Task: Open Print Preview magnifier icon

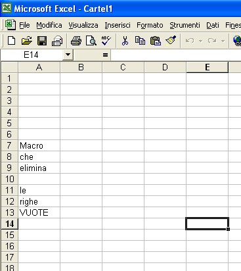Action: point(91,41)
